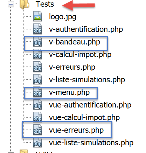Click the v-bandeau.php PHP icon
This screenshot has width=146, height=153.
[37, 42]
